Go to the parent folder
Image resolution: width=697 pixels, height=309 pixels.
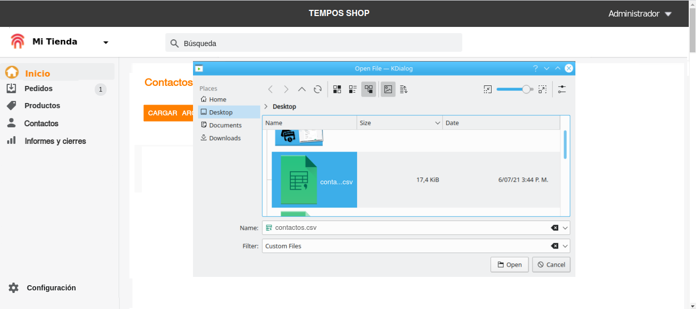tap(302, 89)
